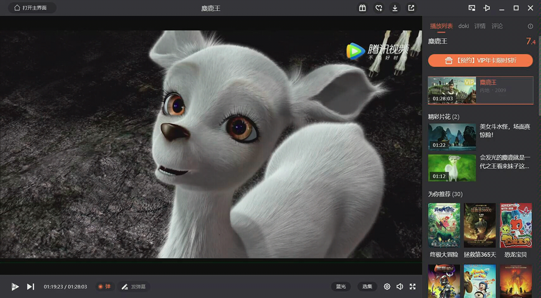Close the player window
This screenshot has width=541, height=298.
(531, 8)
